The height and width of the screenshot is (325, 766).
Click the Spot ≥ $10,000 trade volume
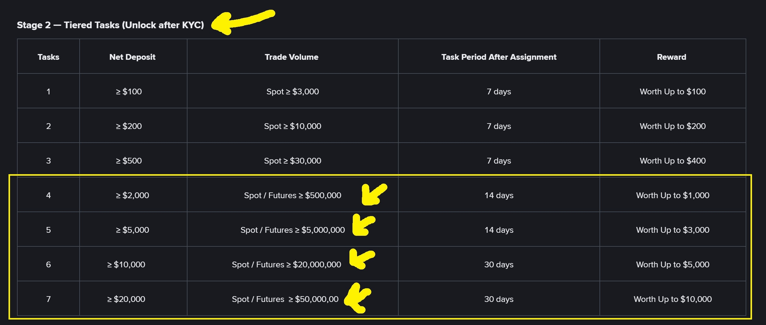(x=293, y=126)
